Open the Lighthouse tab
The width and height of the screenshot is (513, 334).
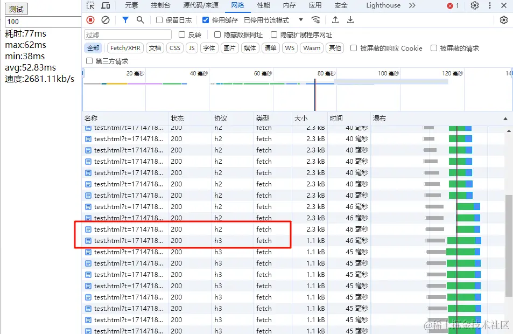383,5
